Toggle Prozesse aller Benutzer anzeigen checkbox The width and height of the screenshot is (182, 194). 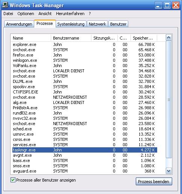pos(13,180)
